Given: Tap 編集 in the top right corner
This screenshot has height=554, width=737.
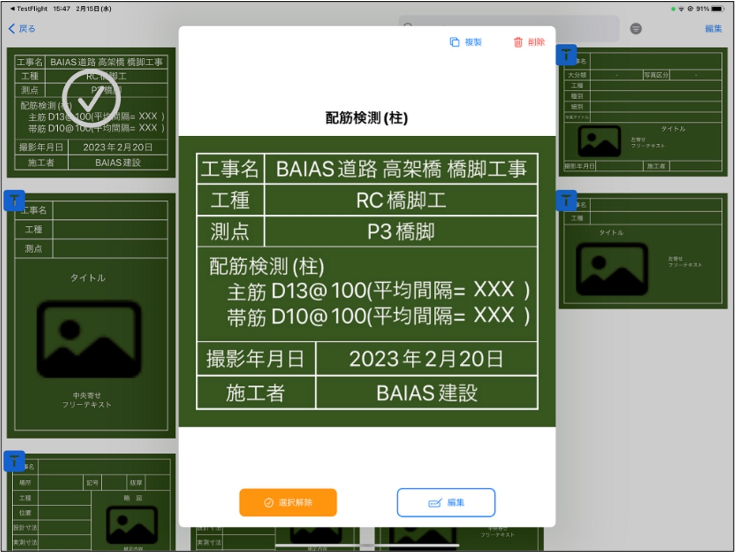Looking at the screenshot, I should (x=713, y=29).
